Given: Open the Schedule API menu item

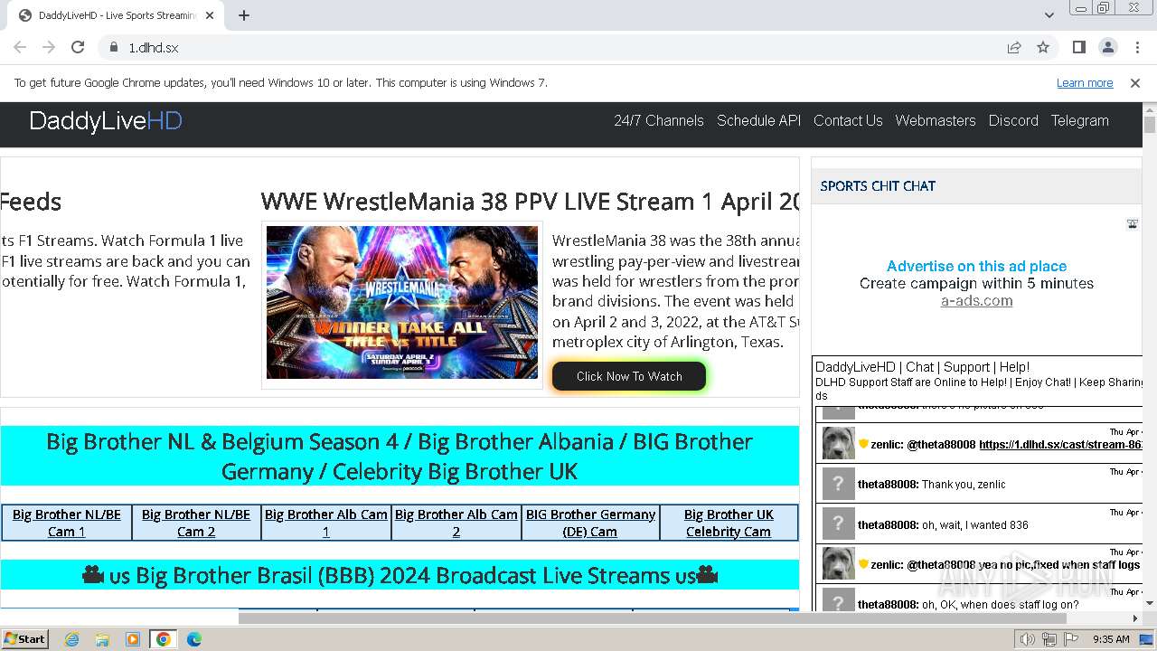Looking at the screenshot, I should [758, 120].
